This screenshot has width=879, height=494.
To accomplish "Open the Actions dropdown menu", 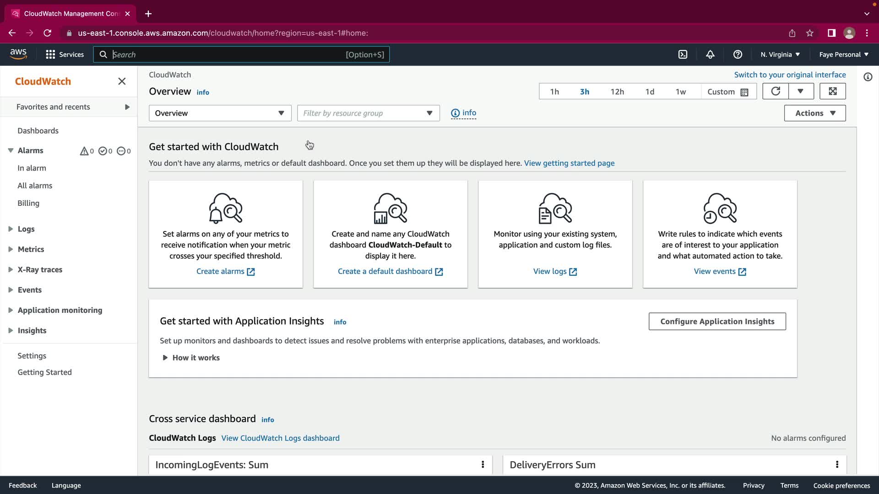I will coord(814,113).
